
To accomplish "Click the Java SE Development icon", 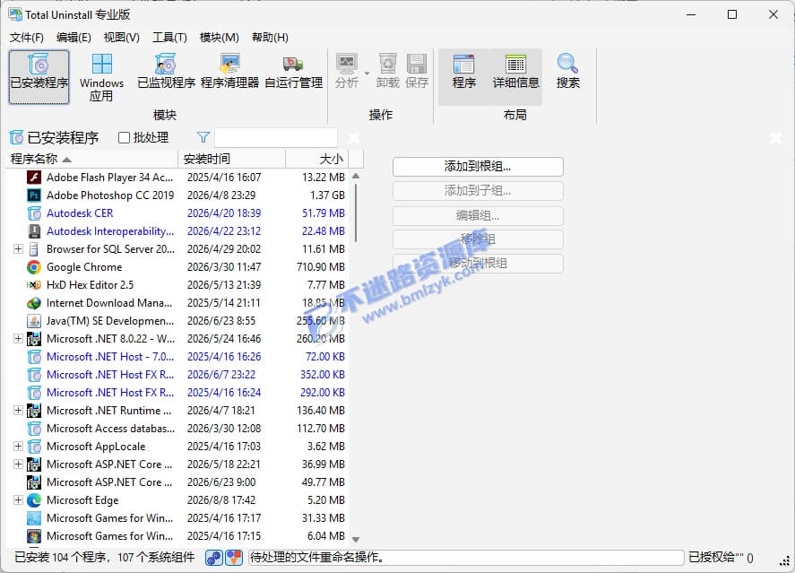I will (x=34, y=321).
